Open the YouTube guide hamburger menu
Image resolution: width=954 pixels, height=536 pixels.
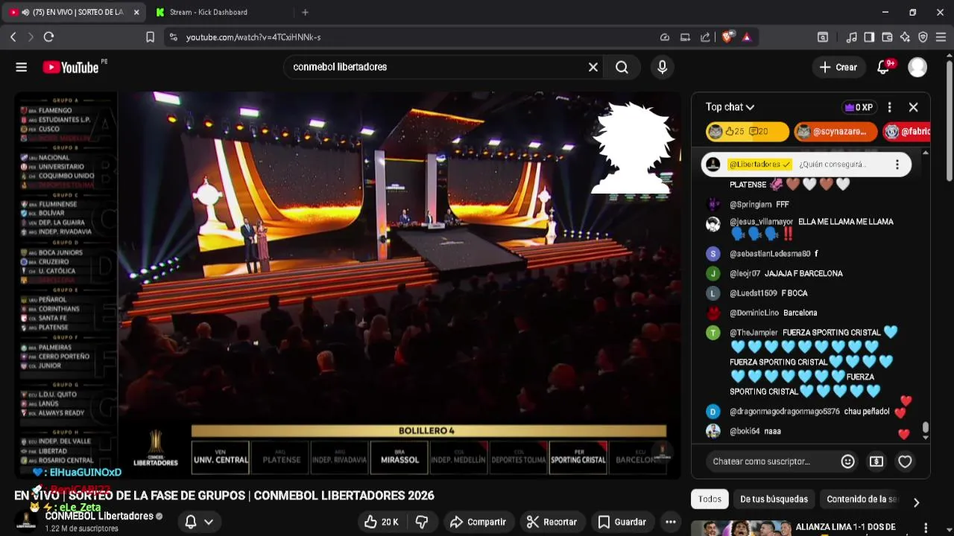pyautogui.click(x=21, y=67)
